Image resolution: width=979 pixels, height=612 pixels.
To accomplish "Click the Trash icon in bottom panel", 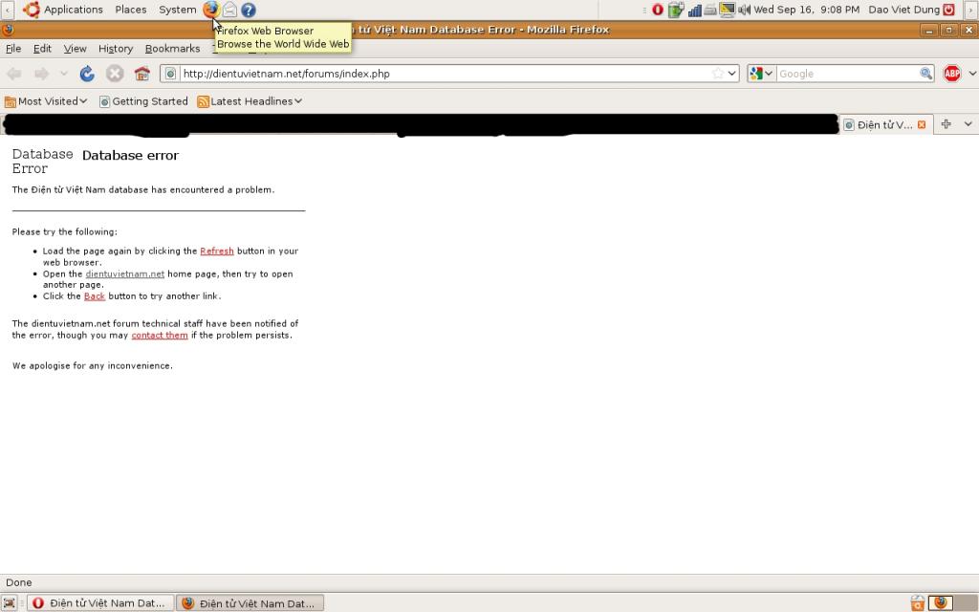I will click(x=917, y=602).
